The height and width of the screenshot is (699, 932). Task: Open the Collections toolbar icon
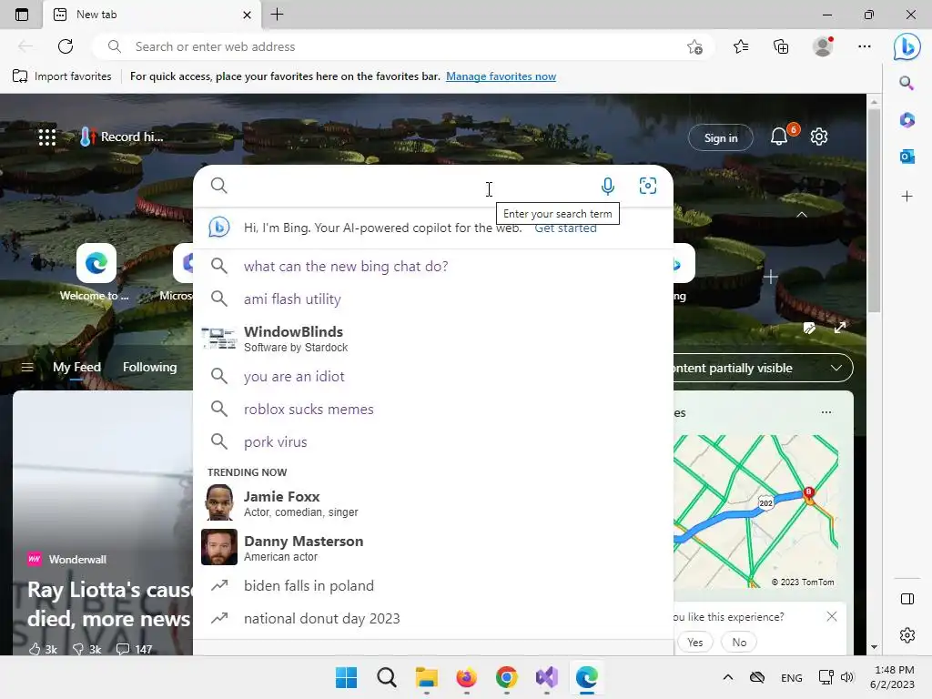coord(781,46)
